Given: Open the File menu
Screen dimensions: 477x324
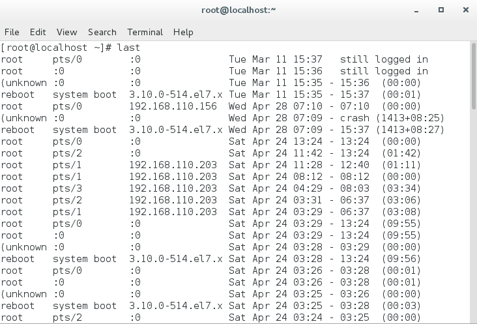Looking at the screenshot, I should [12, 32].
